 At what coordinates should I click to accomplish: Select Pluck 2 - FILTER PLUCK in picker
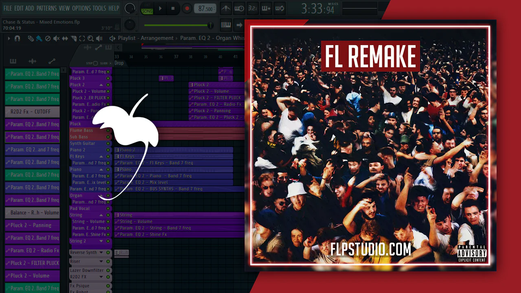pos(32,263)
